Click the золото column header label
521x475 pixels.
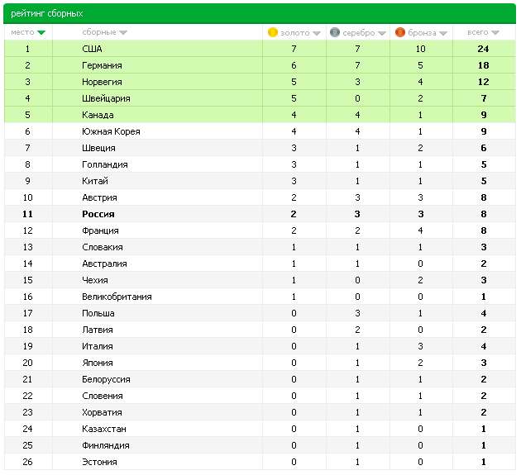click(295, 33)
